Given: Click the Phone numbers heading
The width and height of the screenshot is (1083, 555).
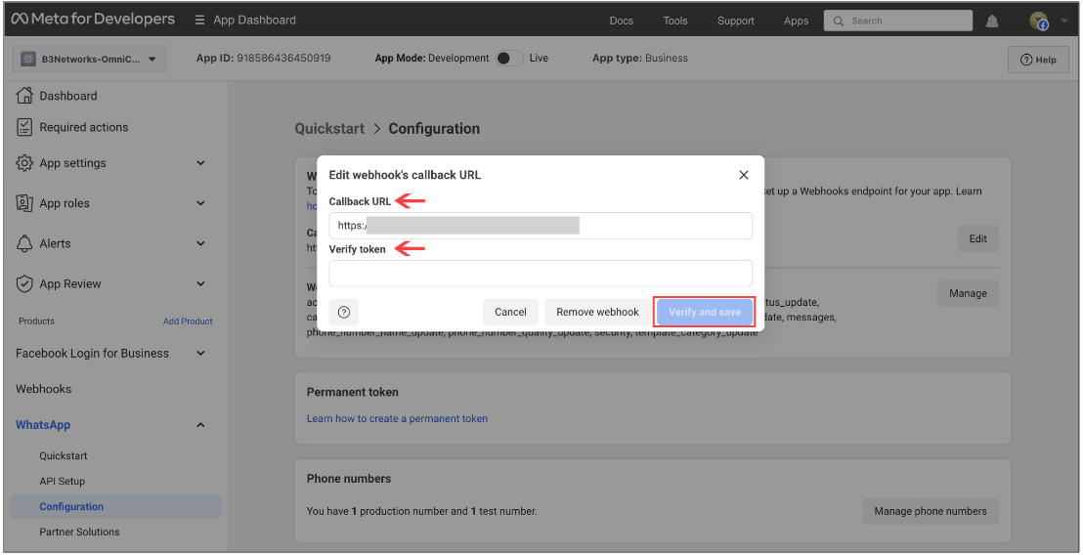Looking at the screenshot, I should coord(349,479).
